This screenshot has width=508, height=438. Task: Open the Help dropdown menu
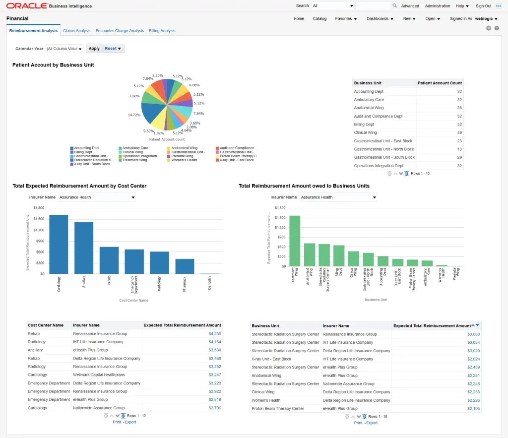coord(462,6)
